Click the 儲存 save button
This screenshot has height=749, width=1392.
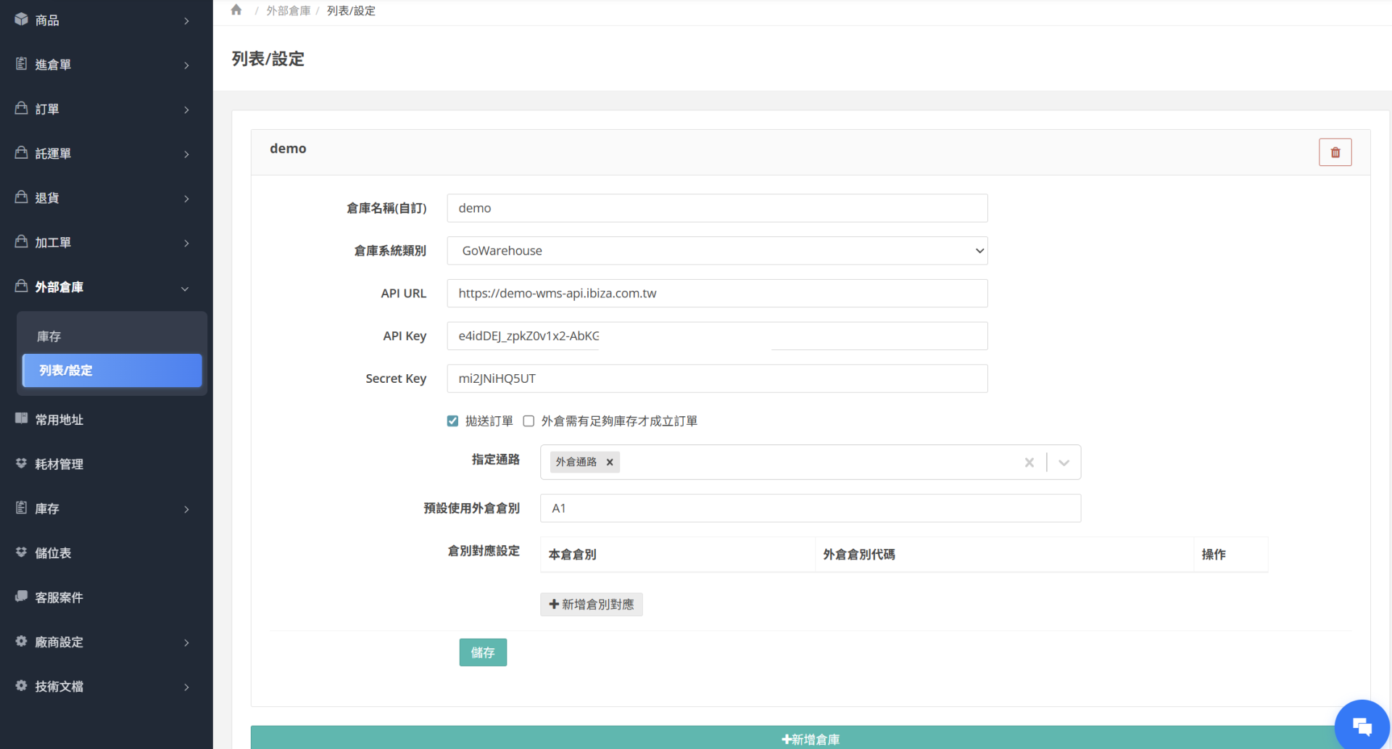(x=483, y=653)
